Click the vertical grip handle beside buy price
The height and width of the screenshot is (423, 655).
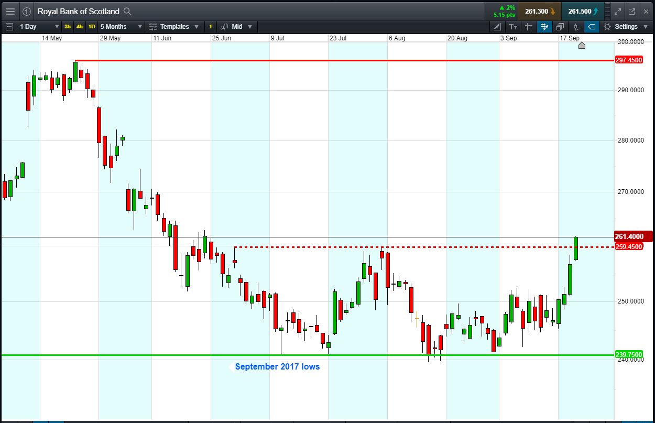pyautogui.click(x=606, y=11)
